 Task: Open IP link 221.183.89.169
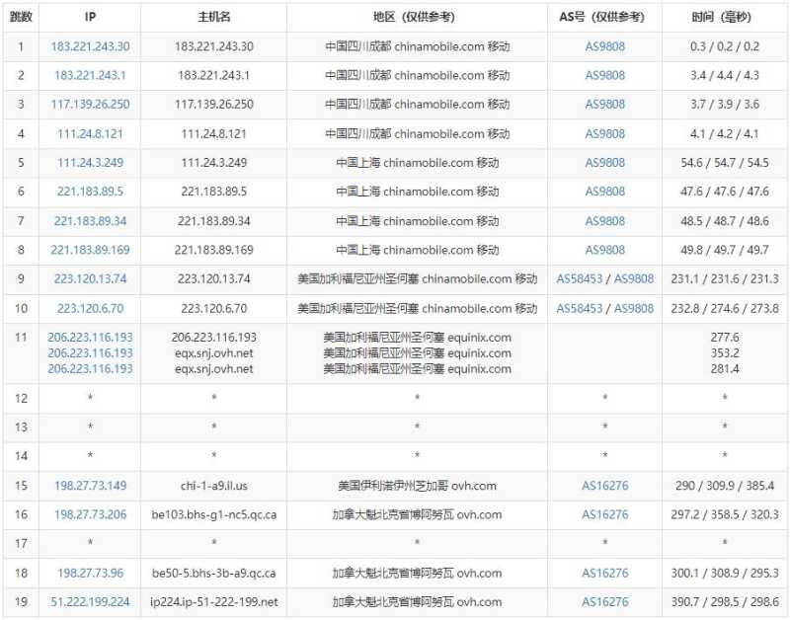click(x=90, y=250)
